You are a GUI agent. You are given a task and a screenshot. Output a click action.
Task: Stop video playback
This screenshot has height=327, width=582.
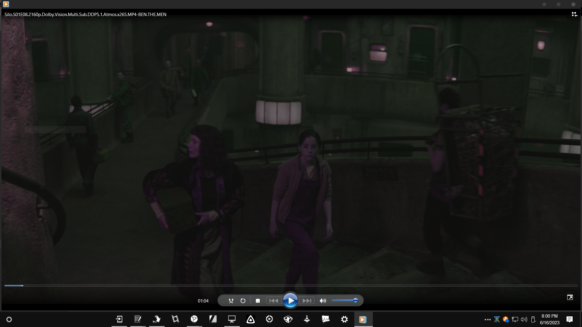point(258,301)
